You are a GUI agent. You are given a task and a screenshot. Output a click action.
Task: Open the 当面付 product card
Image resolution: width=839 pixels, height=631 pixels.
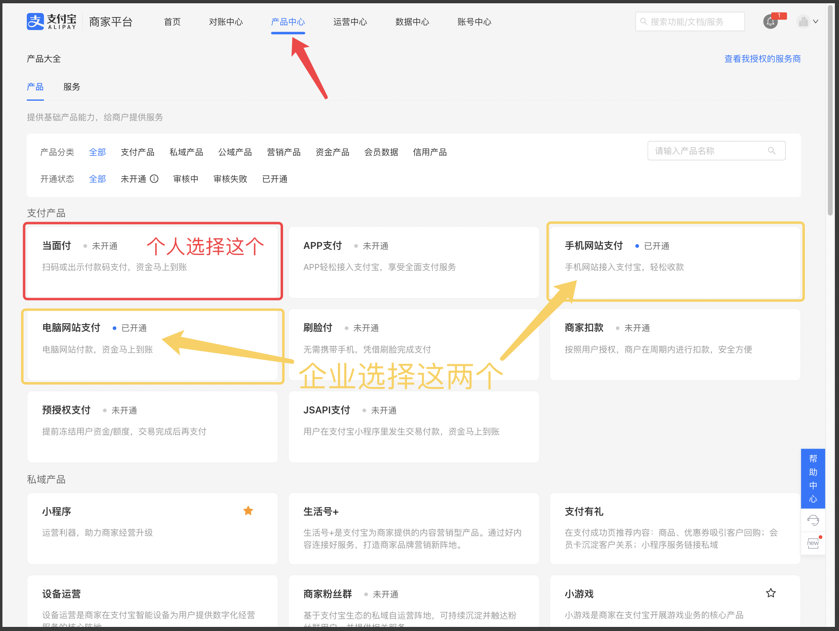[x=153, y=262]
